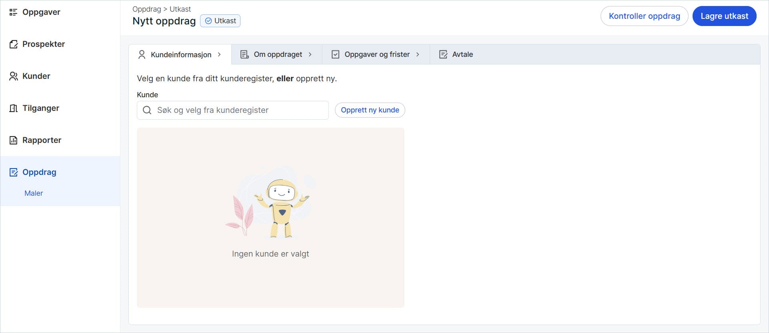Click the Kunder people icon

13,76
